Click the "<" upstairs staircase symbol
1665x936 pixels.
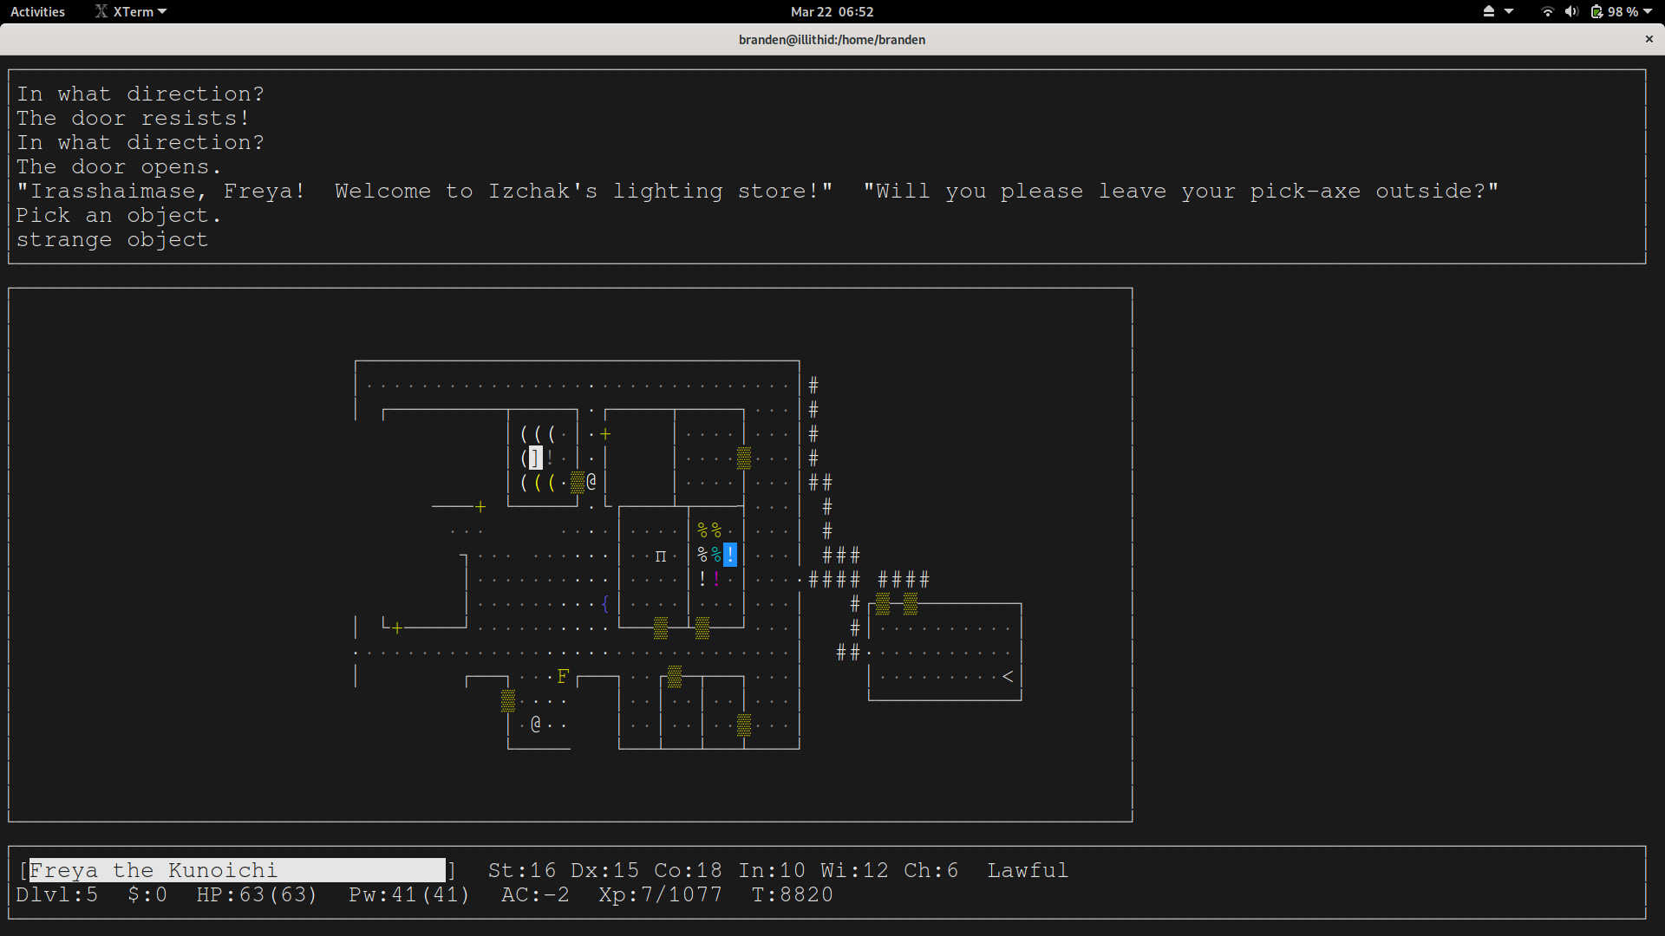pyautogui.click(x=1008, y=677)
